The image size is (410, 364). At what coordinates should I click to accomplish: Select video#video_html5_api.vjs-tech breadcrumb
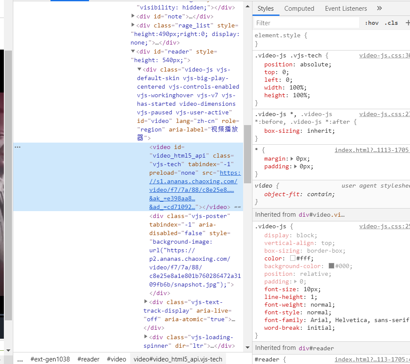click(178, 359)
